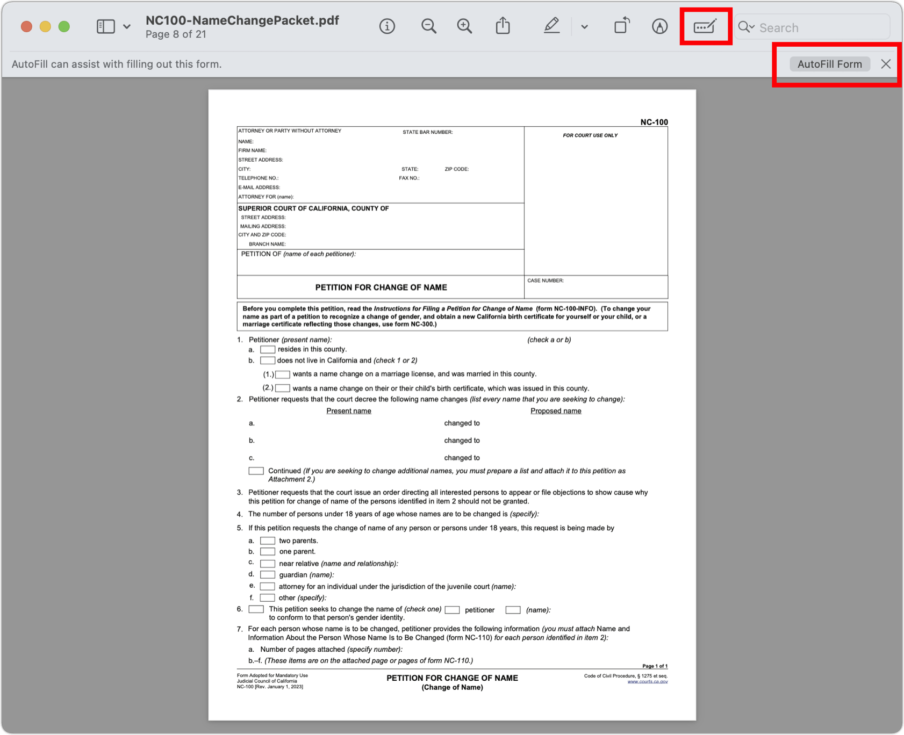Check the 'guardian (name)' checkbox
The height and width of the screenshot is (735, 904).
click(x=268, y=574)
